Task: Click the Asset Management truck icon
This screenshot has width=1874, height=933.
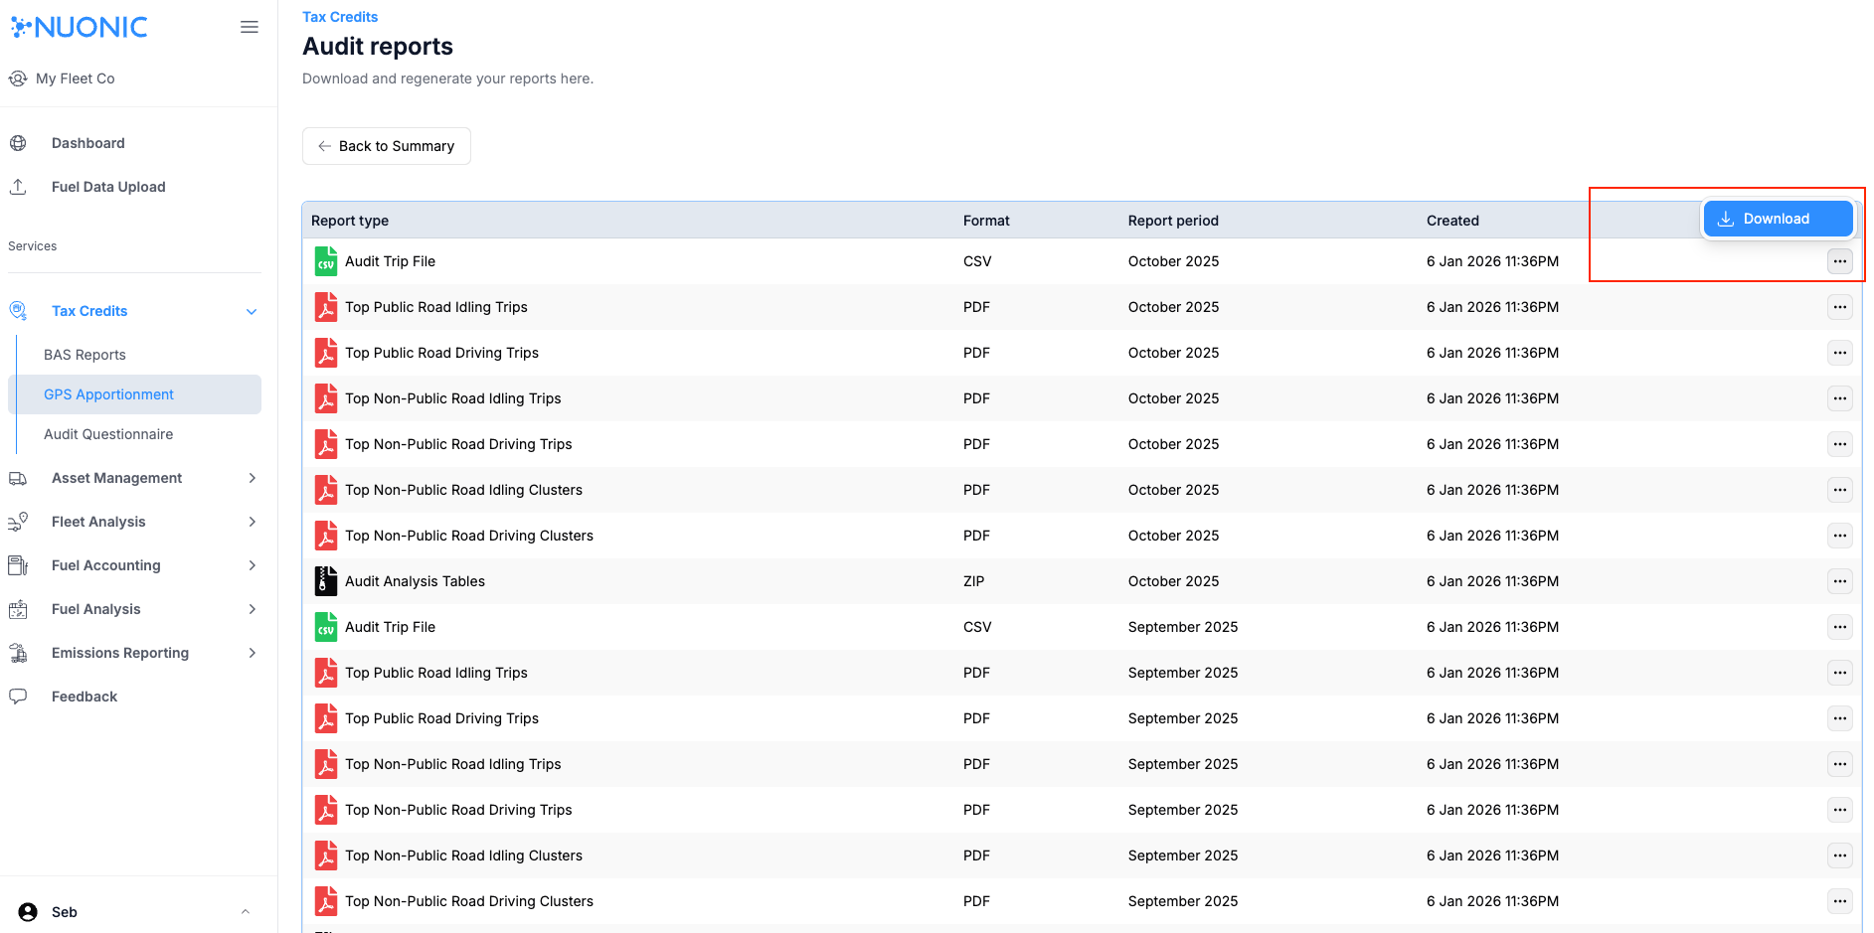Action: 18,478
